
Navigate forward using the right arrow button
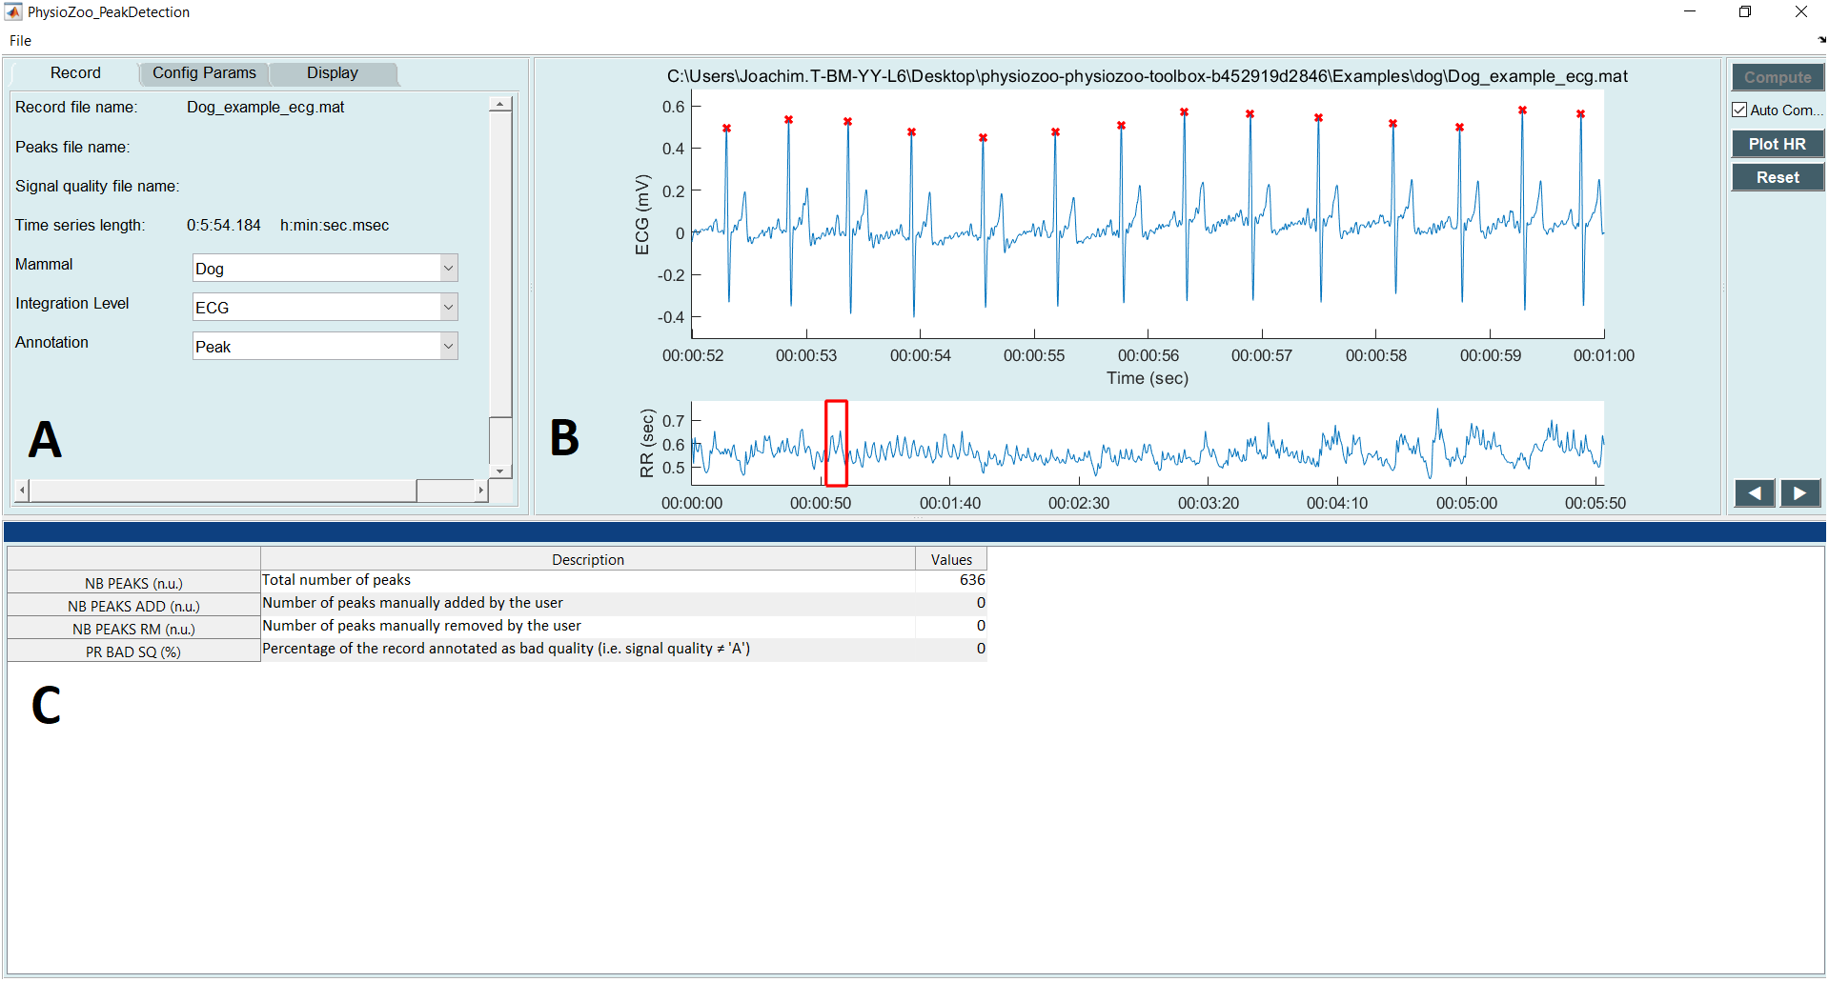(1799, 493)
